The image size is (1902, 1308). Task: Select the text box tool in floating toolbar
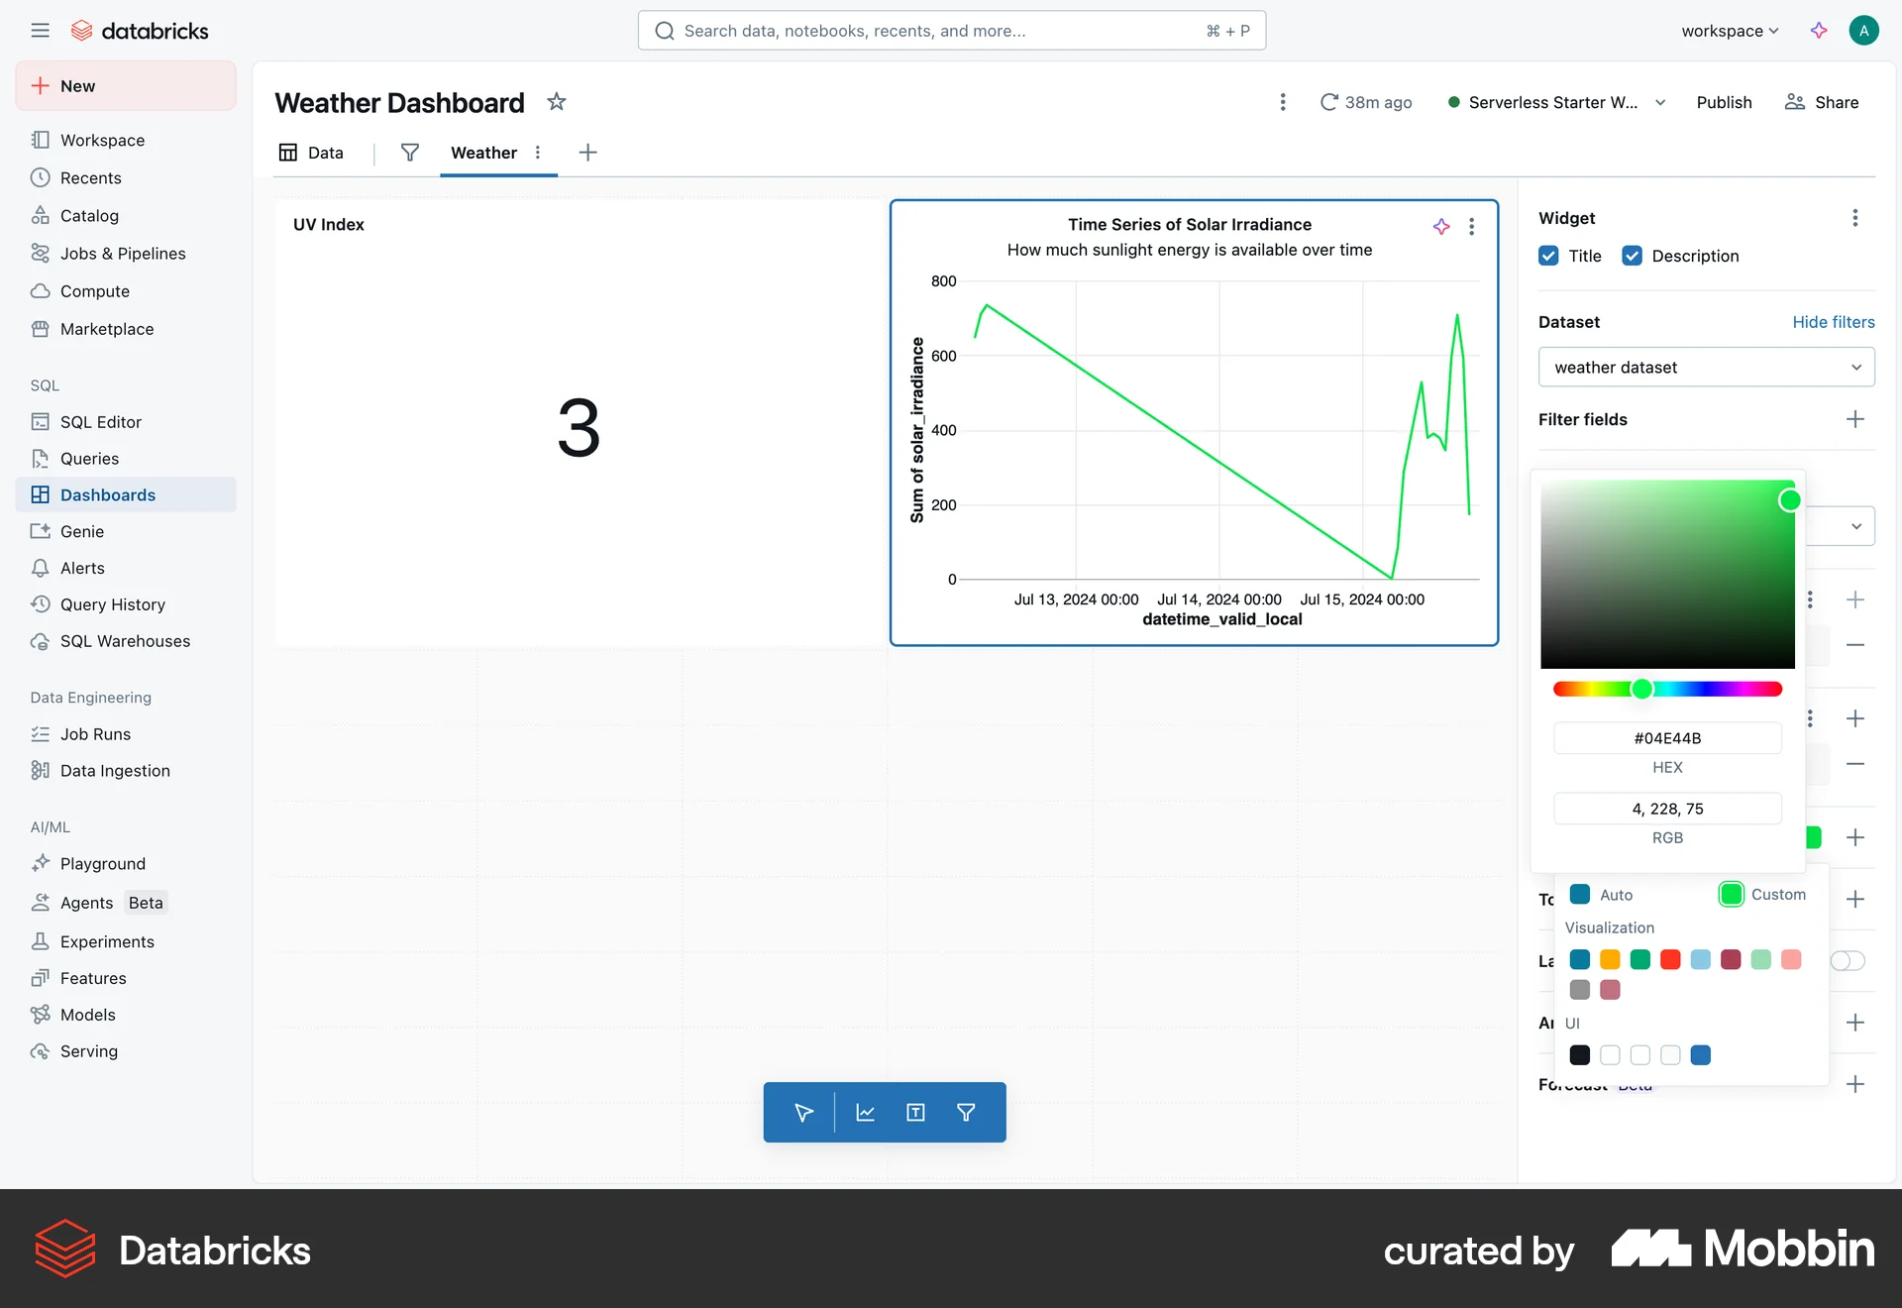(x=914, y=1112)
